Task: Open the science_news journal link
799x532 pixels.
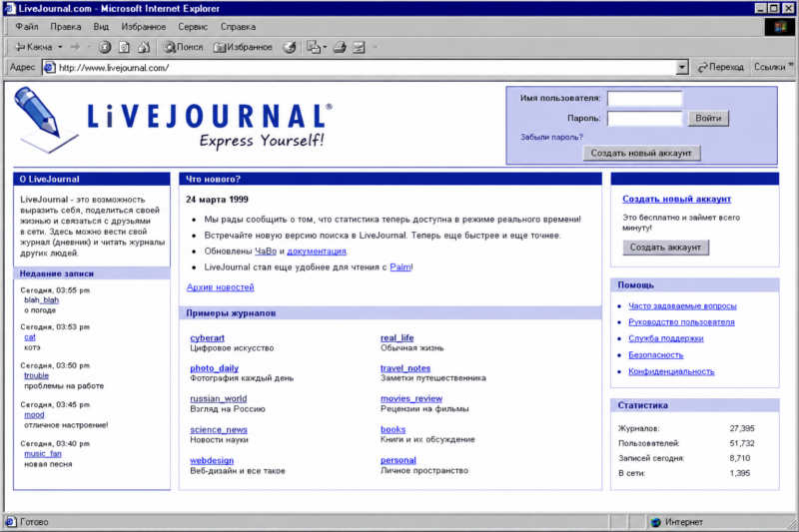Action: (219, 429)
